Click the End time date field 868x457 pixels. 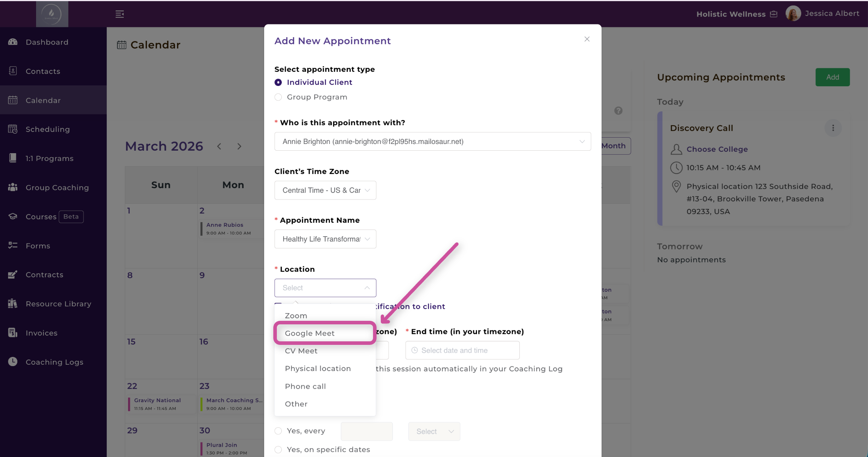tap(462, 350)
